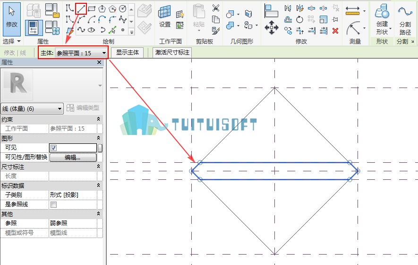
Task: Click the 弱参照 value field
Action: [x=73, y=223]
